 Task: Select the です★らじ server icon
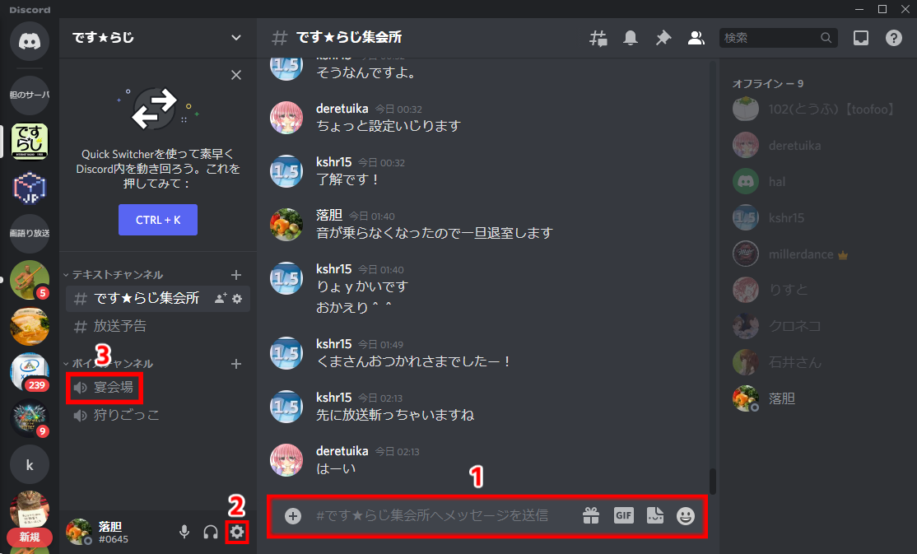click(30, 141)
